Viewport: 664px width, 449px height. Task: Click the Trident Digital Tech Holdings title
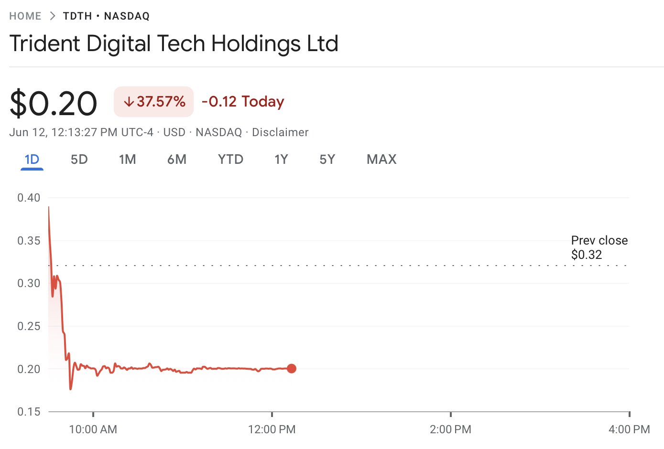click(174, 44)
